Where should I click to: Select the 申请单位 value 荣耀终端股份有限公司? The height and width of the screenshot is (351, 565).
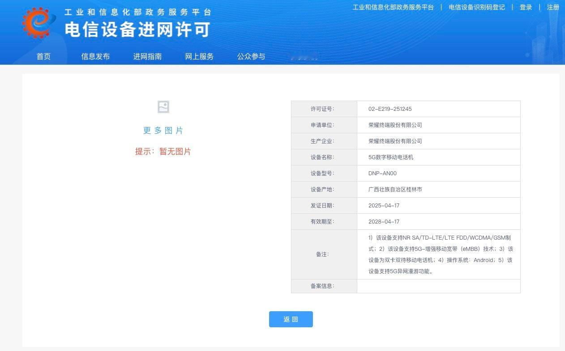[395, 125]
